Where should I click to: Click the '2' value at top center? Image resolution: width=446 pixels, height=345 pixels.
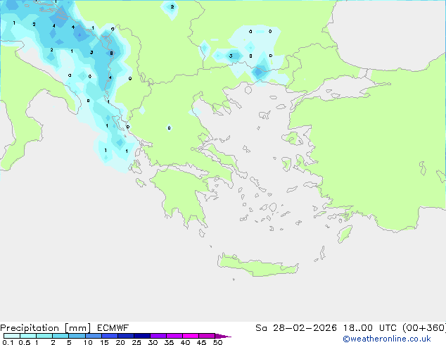pos(172,6)
